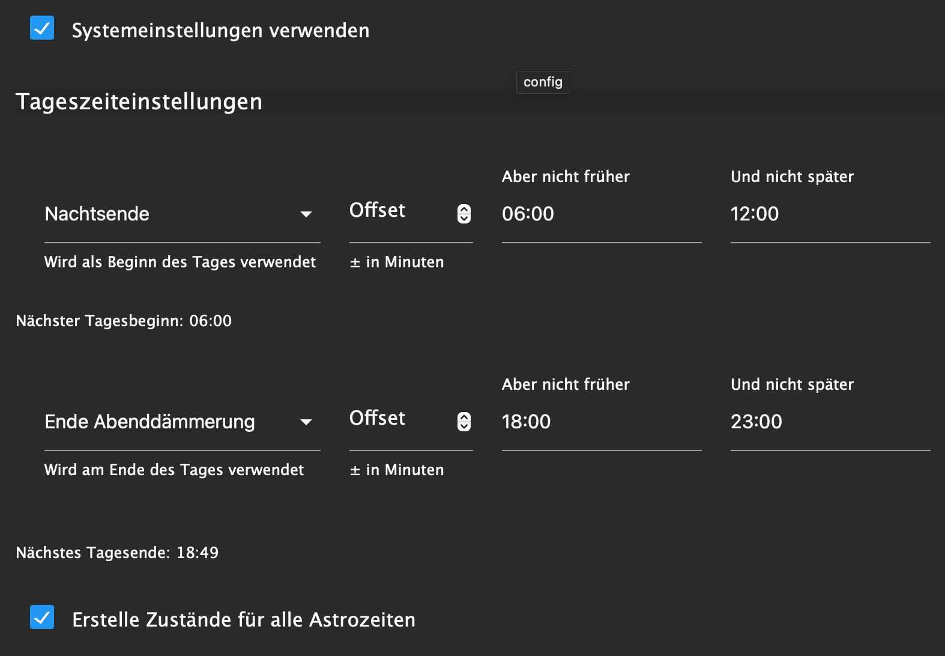Image resolution: width=945 pixels, height=656 pixels.
Task: Uncheck the Systemeinstellungen verwenden checkbox
Action: coord(42,28)
